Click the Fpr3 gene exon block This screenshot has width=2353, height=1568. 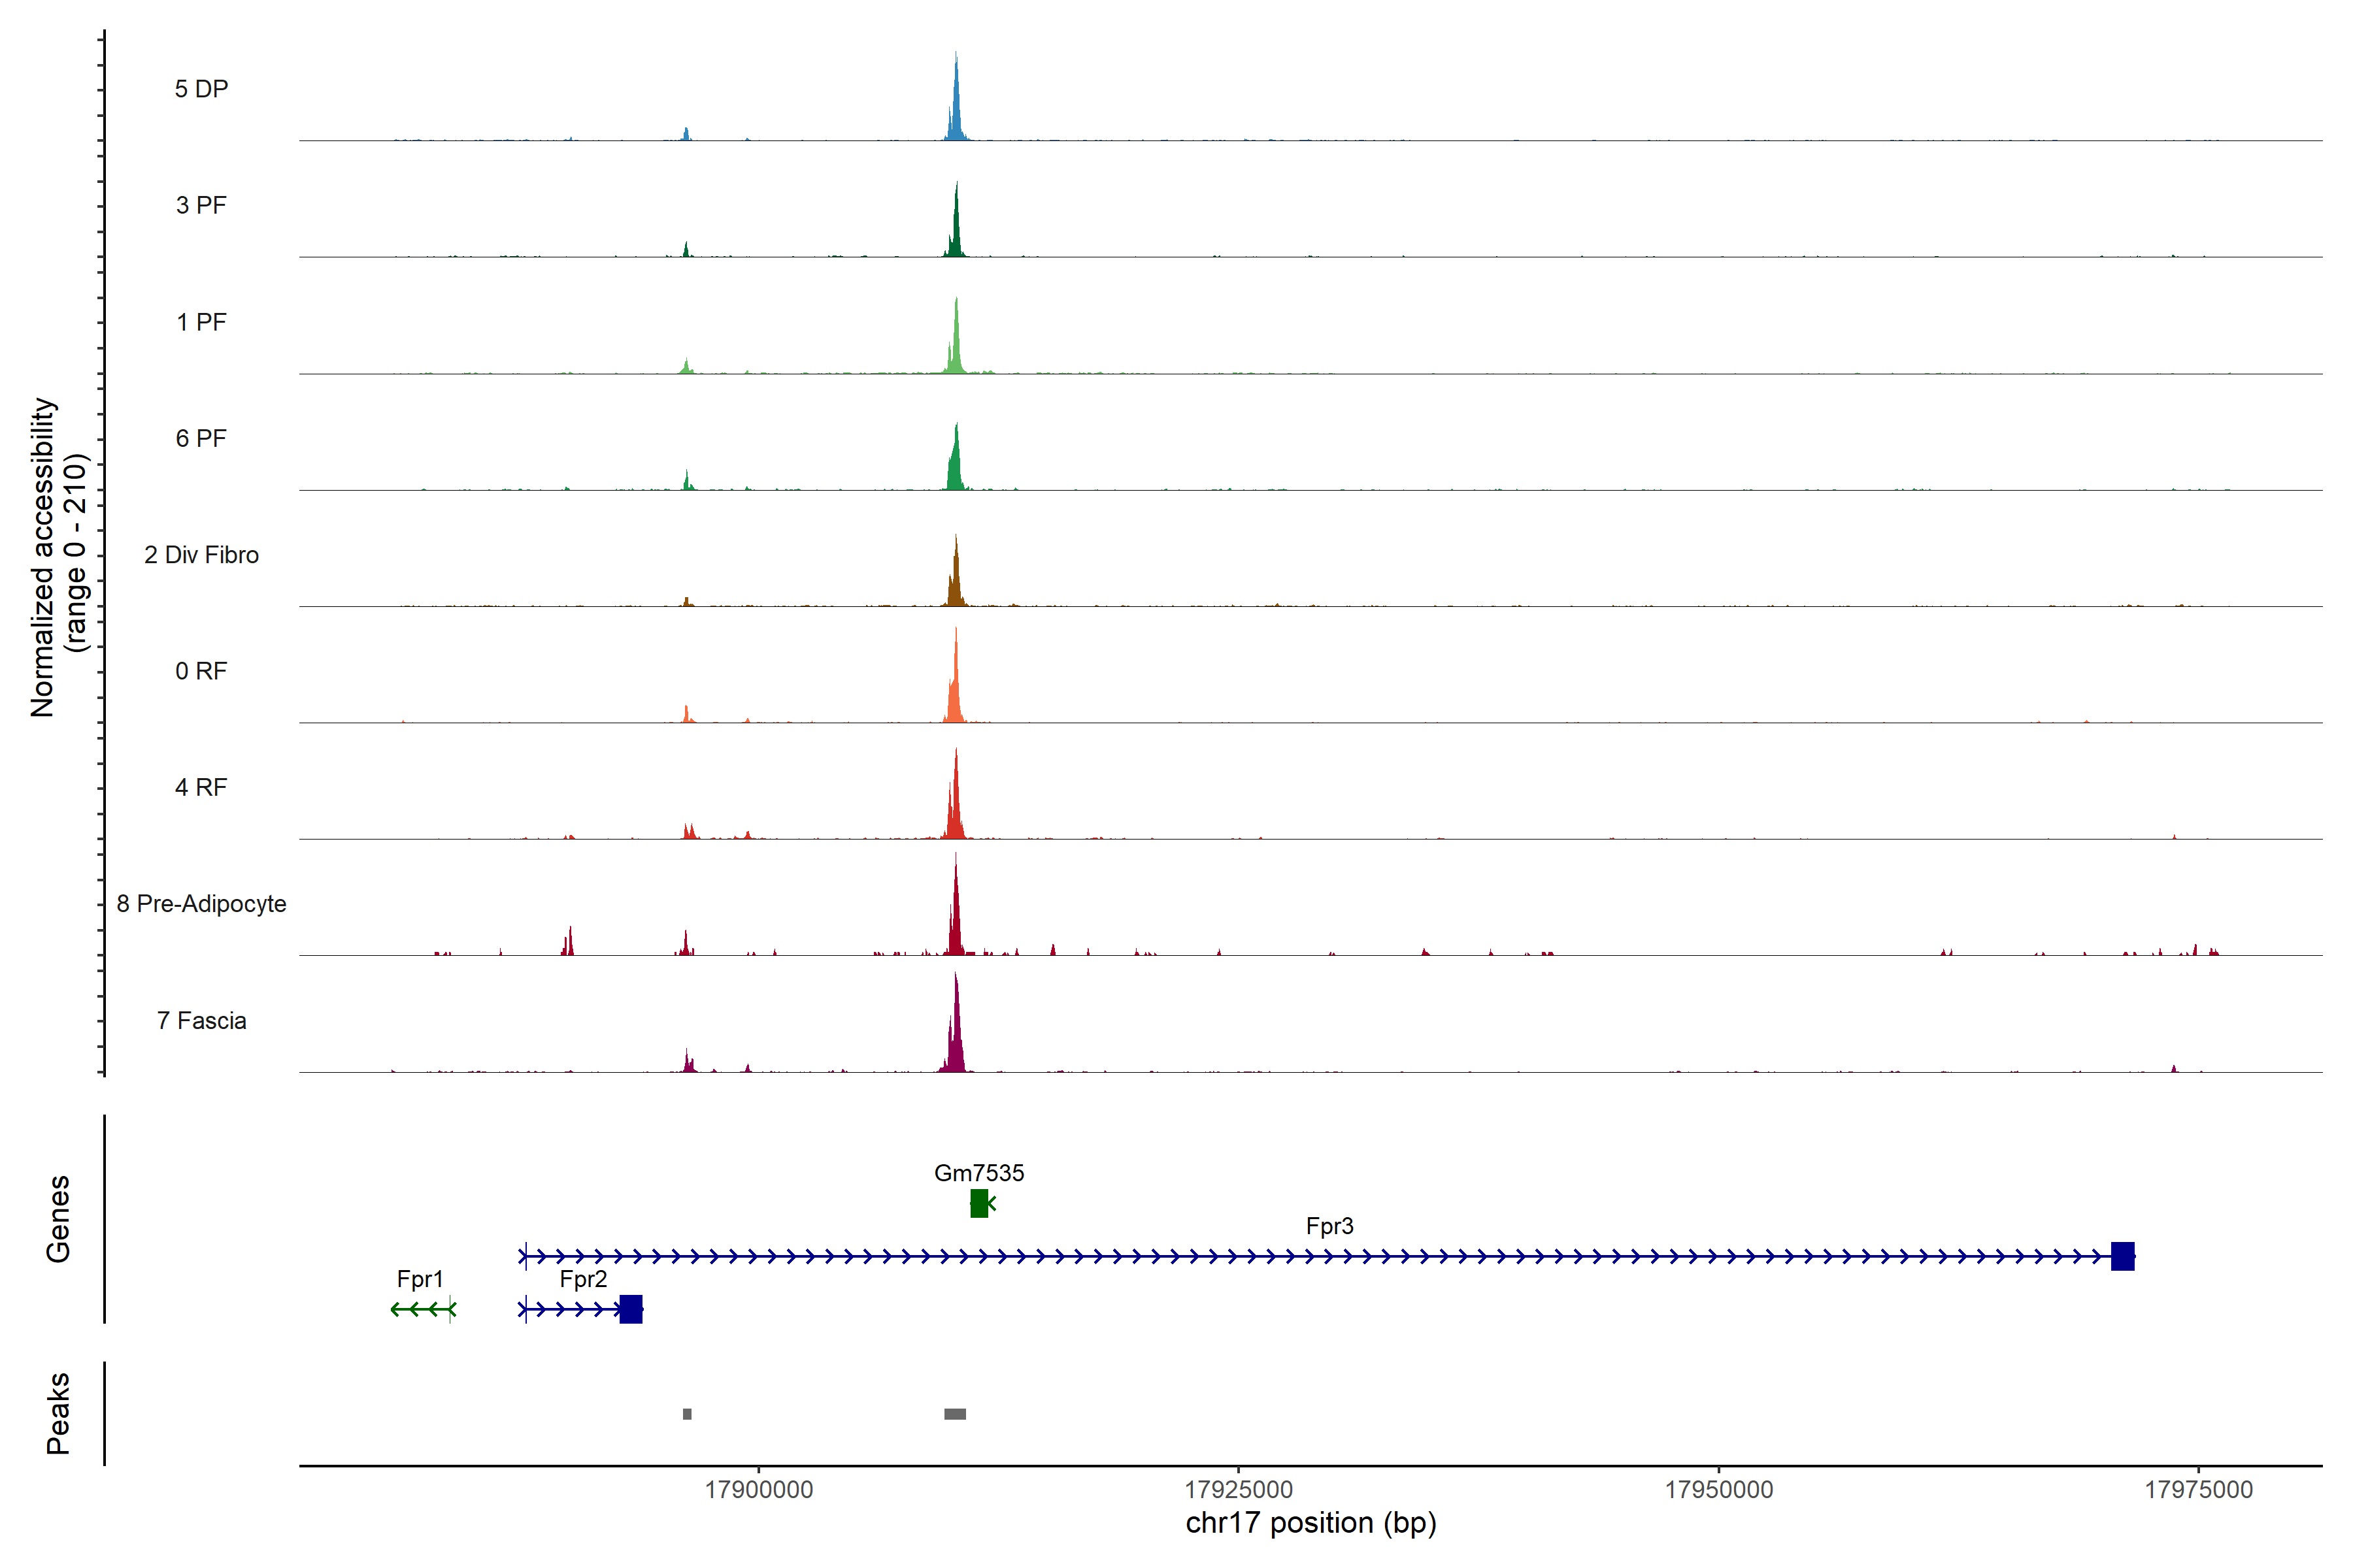click(2122, 1256)
